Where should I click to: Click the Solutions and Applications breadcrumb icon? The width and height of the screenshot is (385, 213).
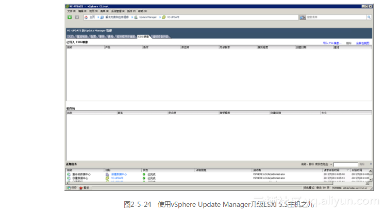click(102, 17)
